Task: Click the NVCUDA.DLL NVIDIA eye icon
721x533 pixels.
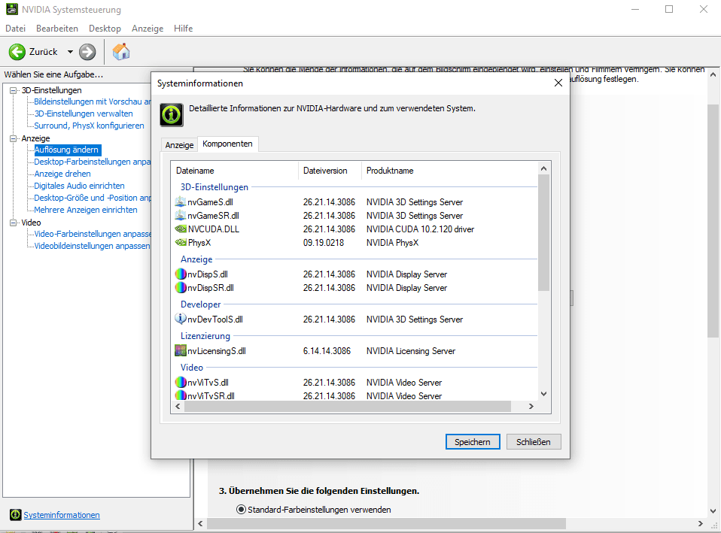Action: pos(181,229)
